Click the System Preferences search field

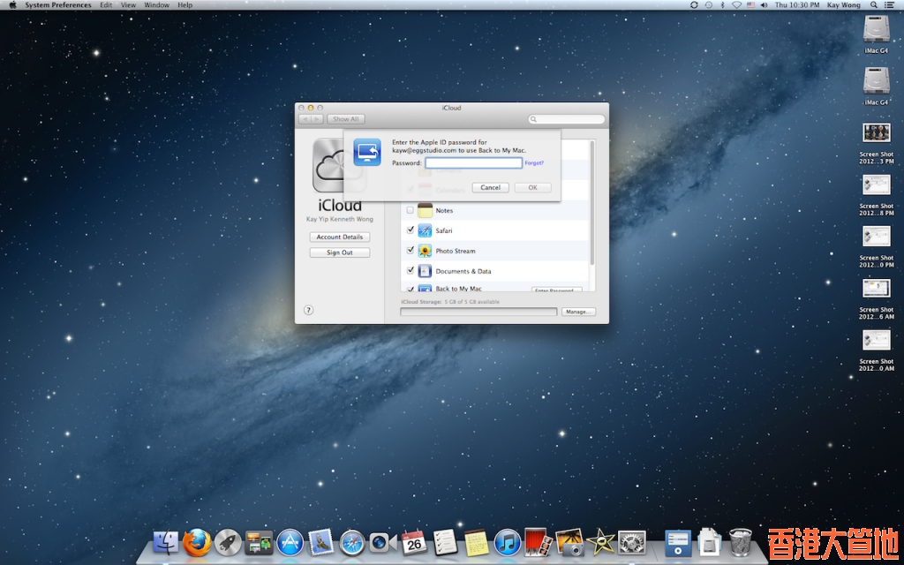[567, 119]
